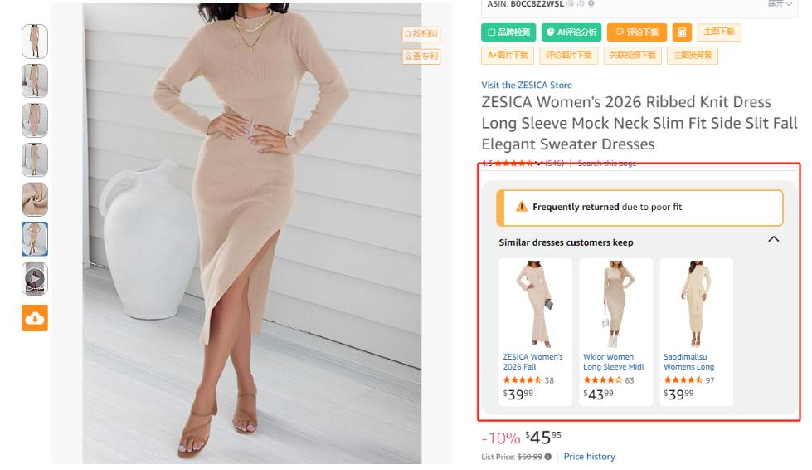Click the 查专利 patent check button
The image size is (812, 470).
[x=421, y=56]
